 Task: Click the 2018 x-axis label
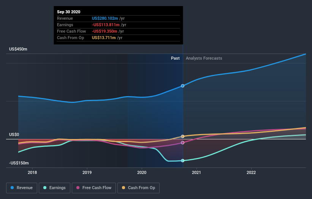[32, 172]
